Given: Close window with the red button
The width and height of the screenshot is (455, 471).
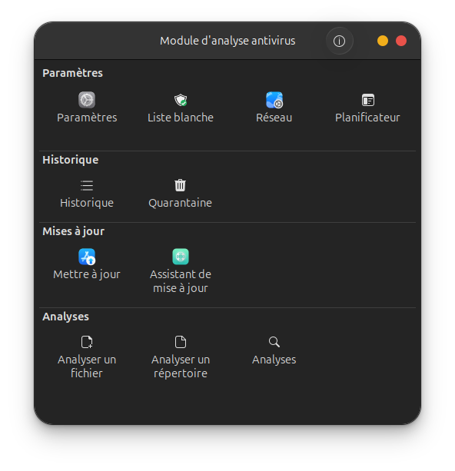Looking at the screenshot, I should coord(401,41).
